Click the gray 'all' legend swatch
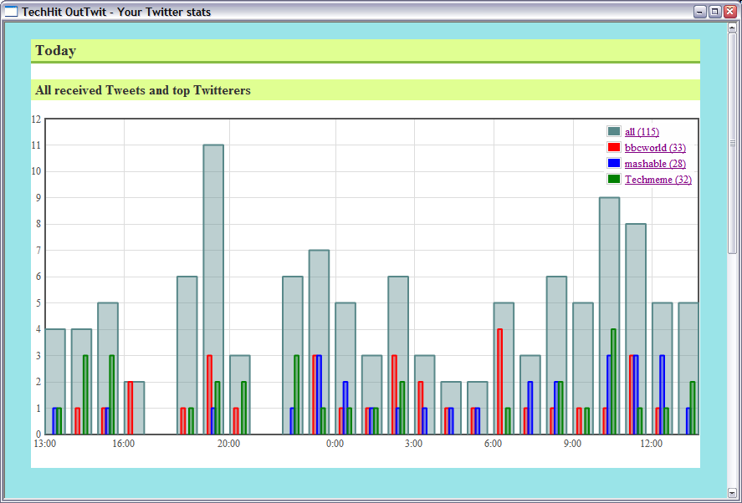Screen dimensions: 742x503 pos(614,132)
